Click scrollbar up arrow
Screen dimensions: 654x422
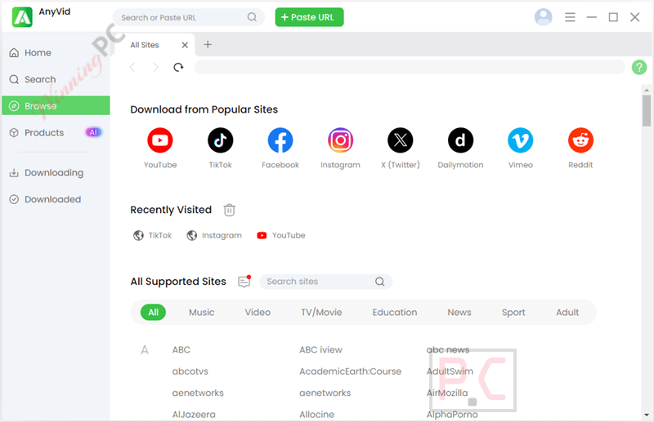(x=647, y=90)
